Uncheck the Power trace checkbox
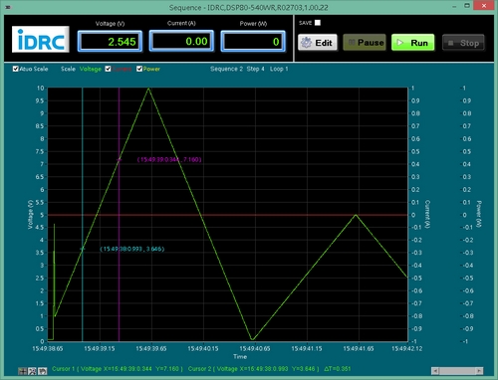 [x=139, y=69]
